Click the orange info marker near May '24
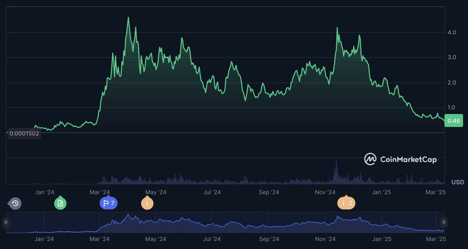Image resolution: width=468 pixels, height=249 pixels. point(147,203)
